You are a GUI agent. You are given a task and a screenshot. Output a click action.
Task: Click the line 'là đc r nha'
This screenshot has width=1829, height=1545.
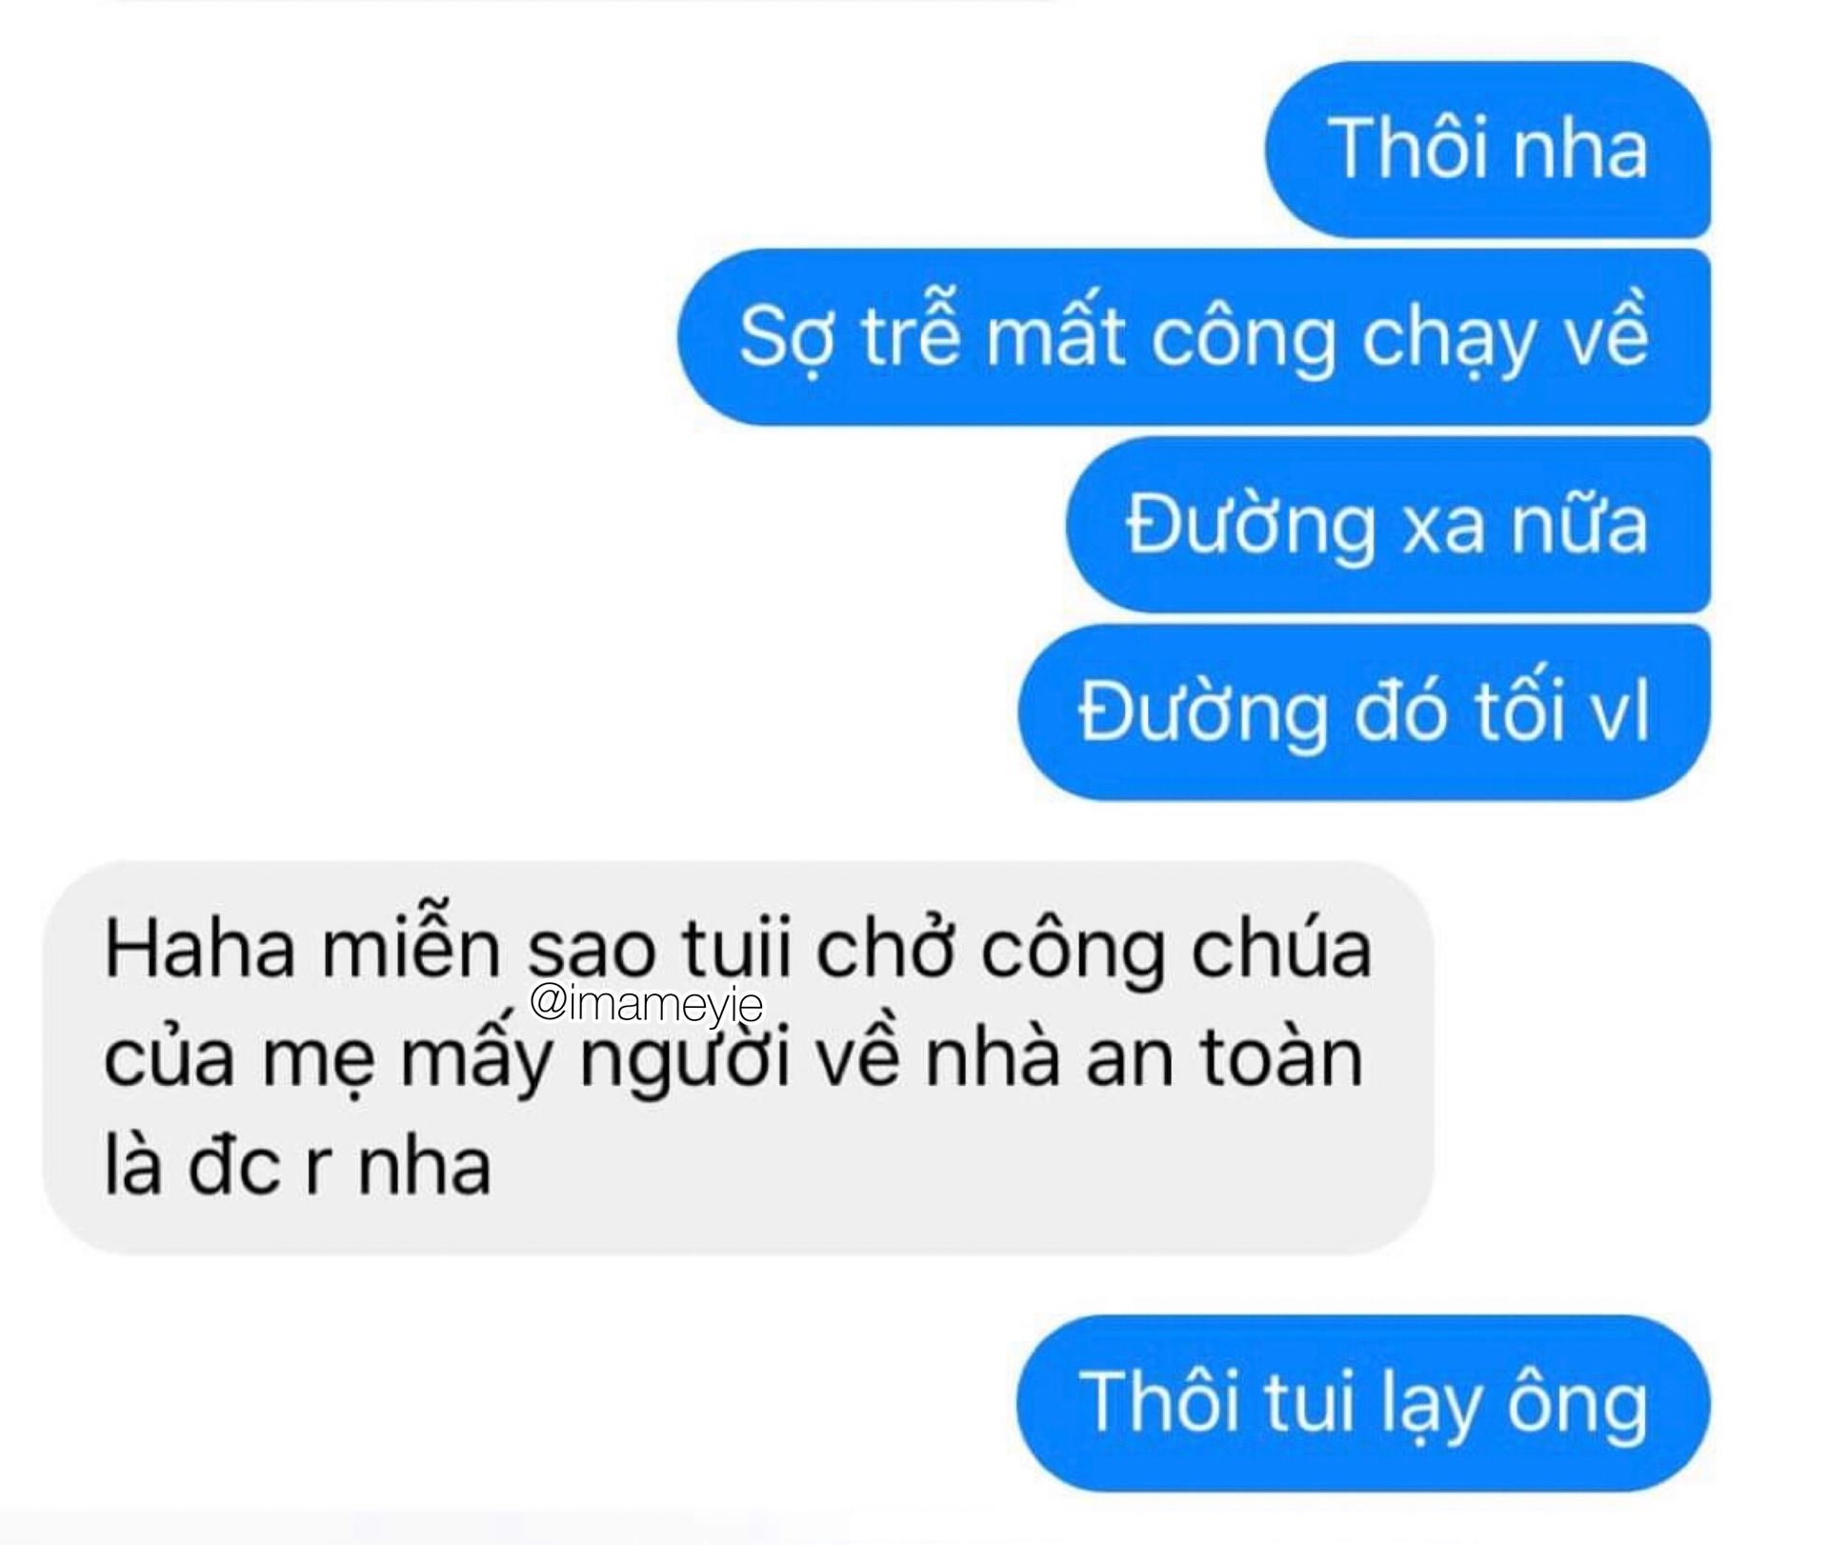[x=297, y=1167]
